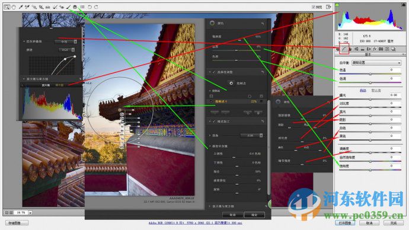Toggle full screen mode icon
409x230 pixels.
(x=328, y=7)
